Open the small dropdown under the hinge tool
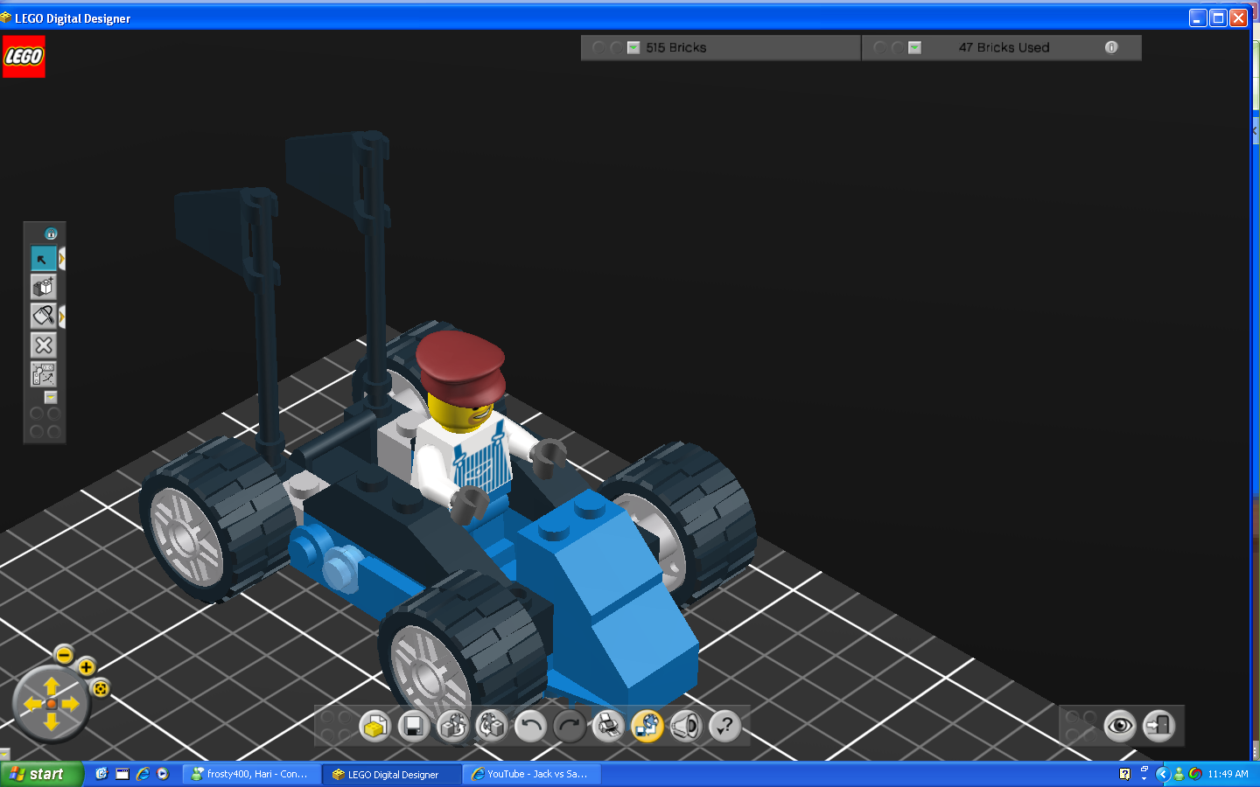1260x787 pixels. [x=51, y=397]
